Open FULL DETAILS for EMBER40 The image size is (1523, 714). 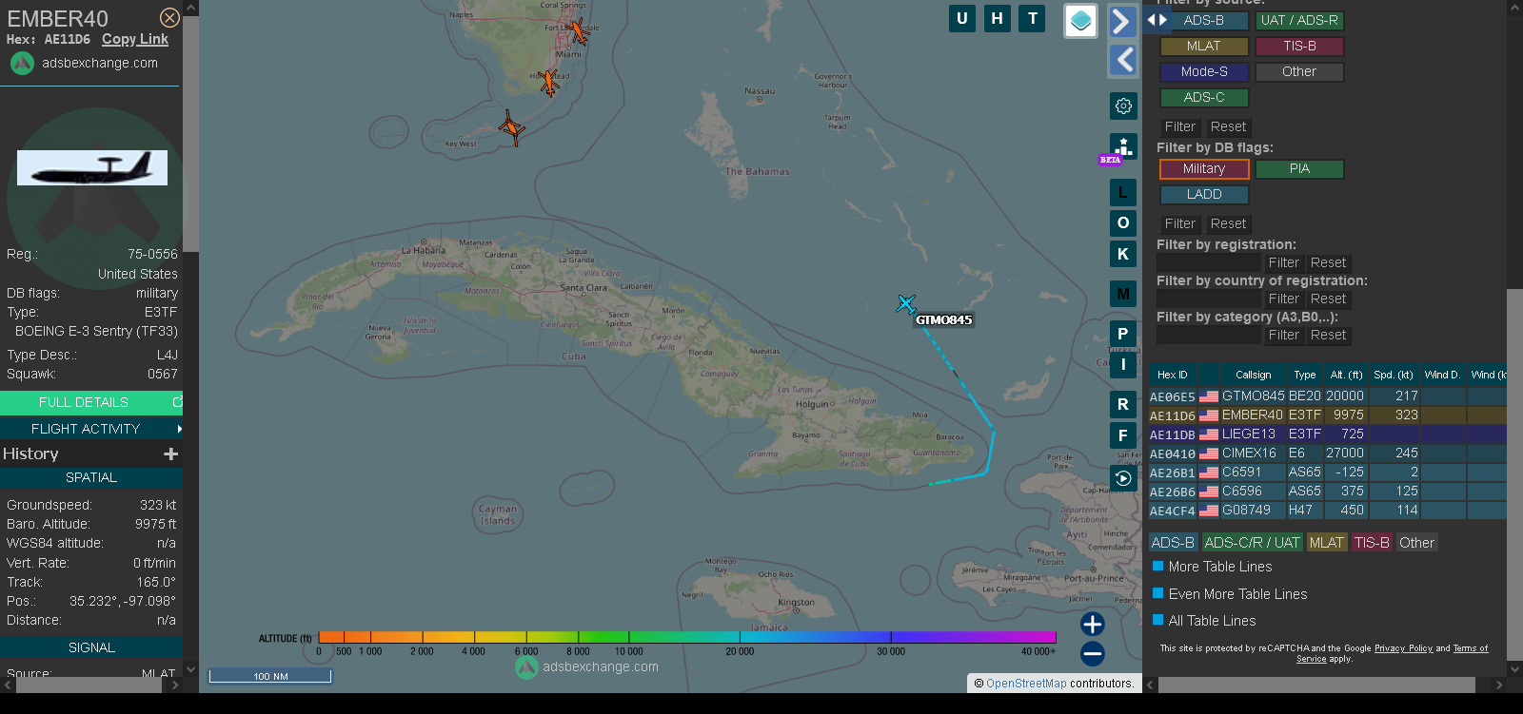tap(91, 402)
